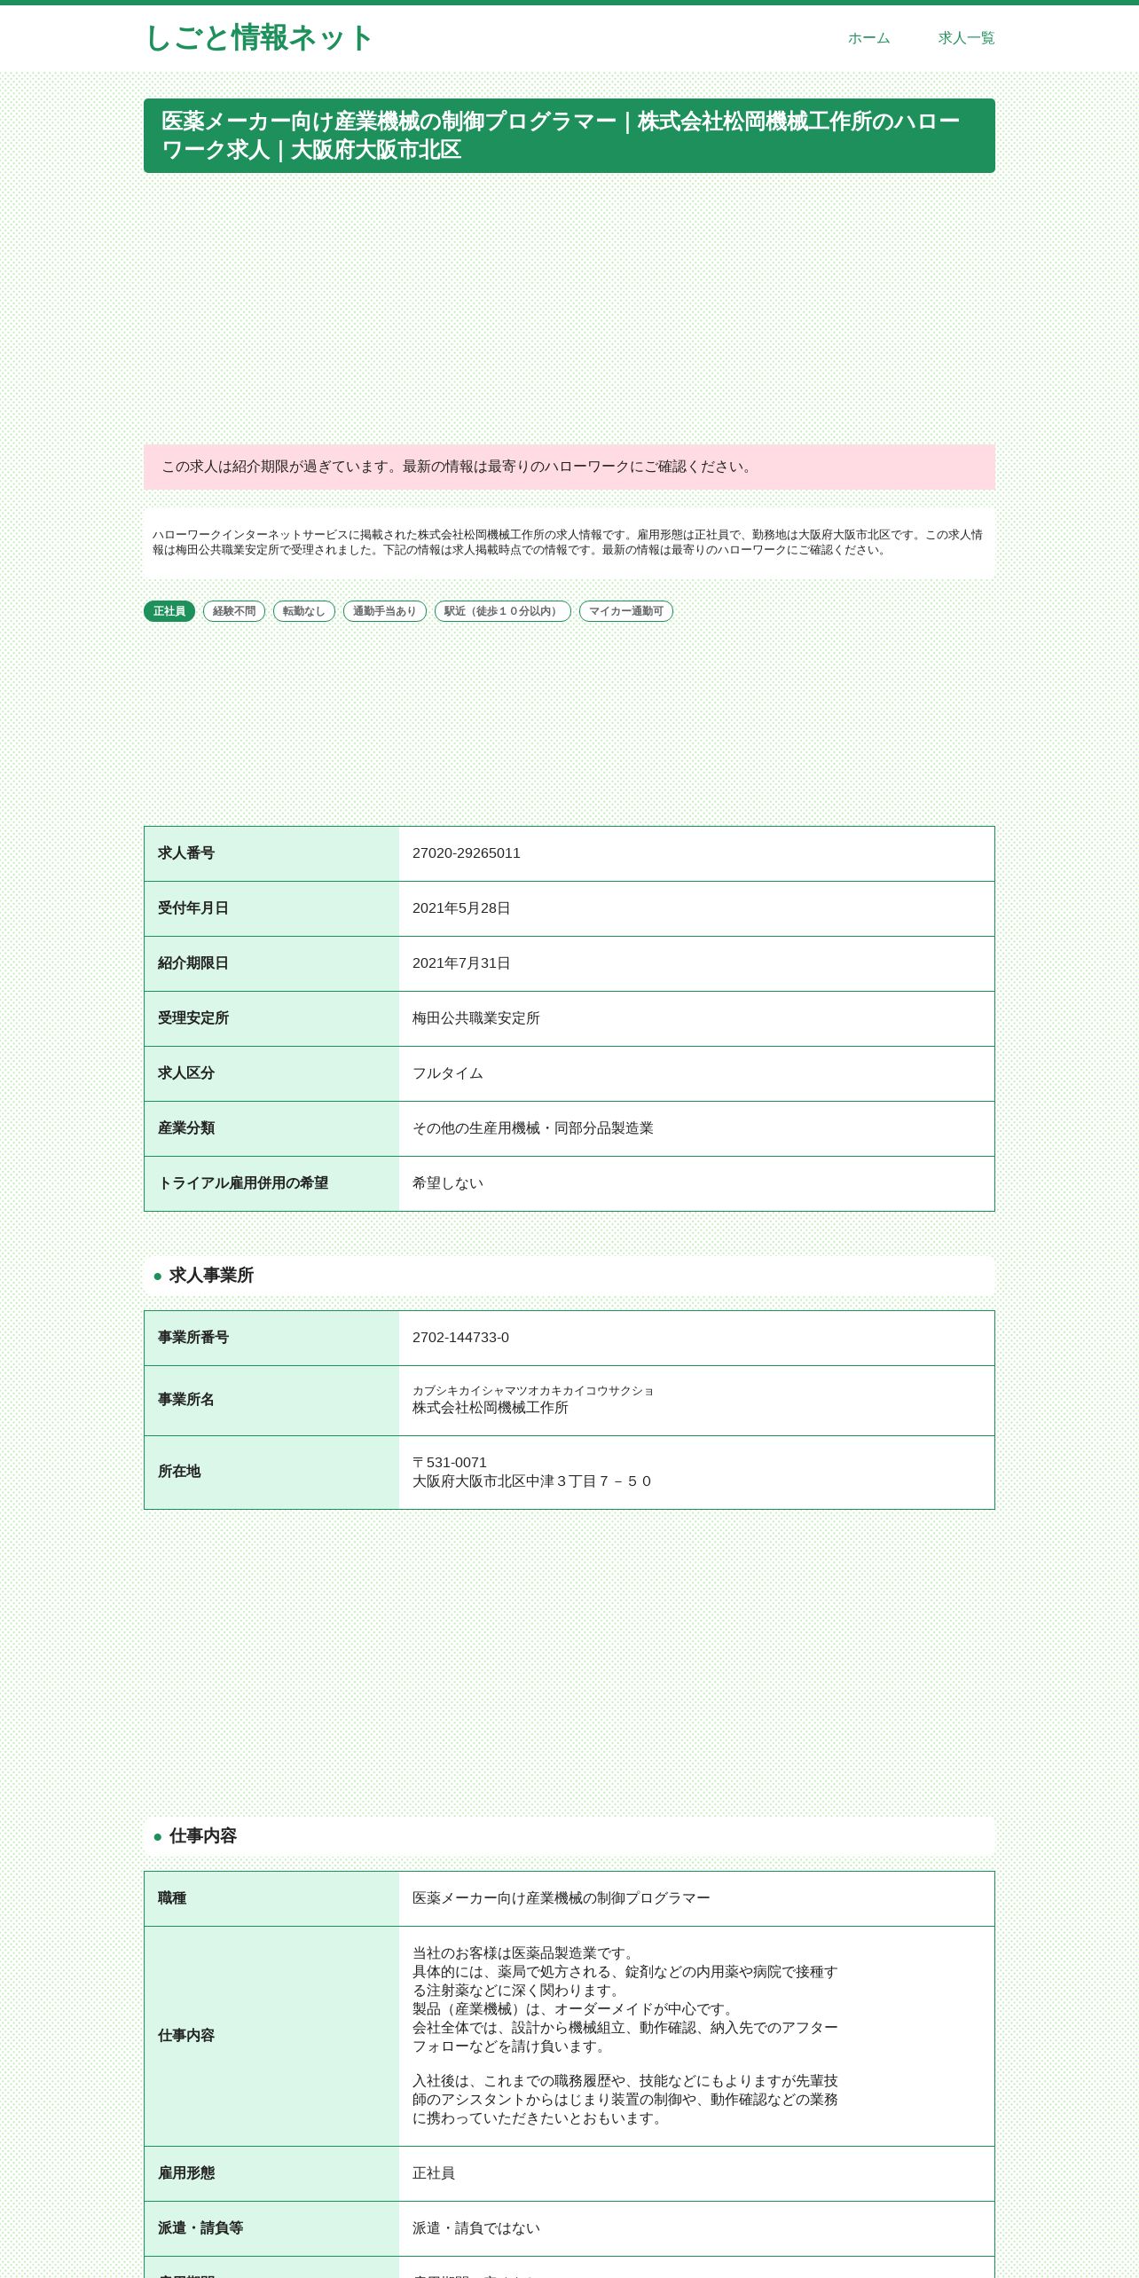Click the katakana reading カブシキカイシャマツオカキカイコウサクショ
The image size is (1139, 2278).
533,1391
